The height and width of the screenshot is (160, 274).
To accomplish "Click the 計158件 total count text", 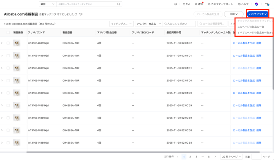I will (x=169, y=157).
